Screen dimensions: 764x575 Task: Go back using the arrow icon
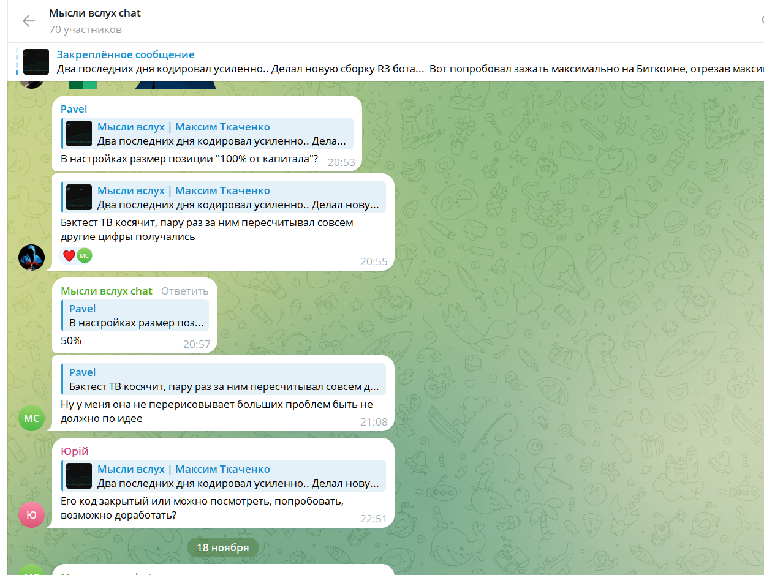(29, 21)
